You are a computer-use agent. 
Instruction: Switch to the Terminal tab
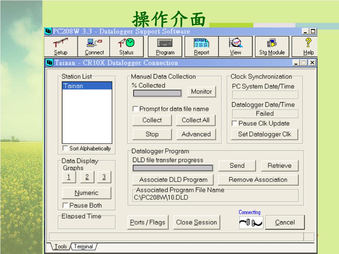(83, 246)
